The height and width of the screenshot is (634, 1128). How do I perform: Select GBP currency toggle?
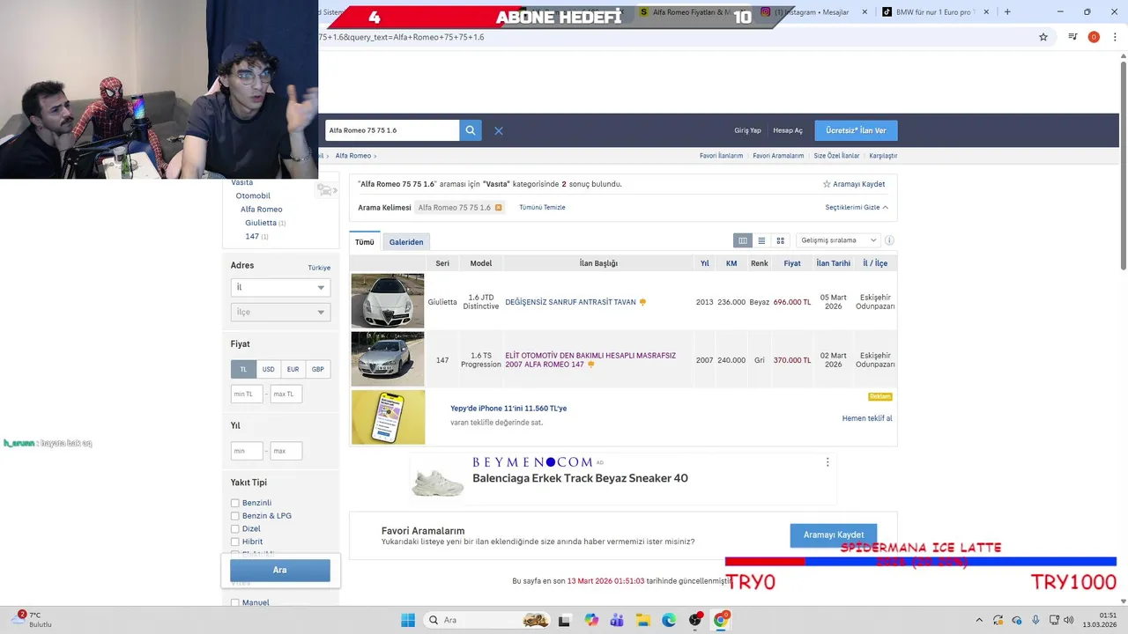tap(318, 369)
